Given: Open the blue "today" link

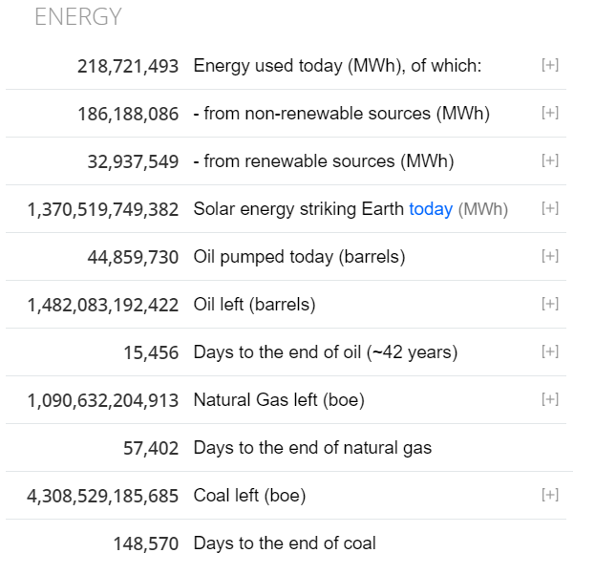Looking at the screenshot, I should 431,209.
